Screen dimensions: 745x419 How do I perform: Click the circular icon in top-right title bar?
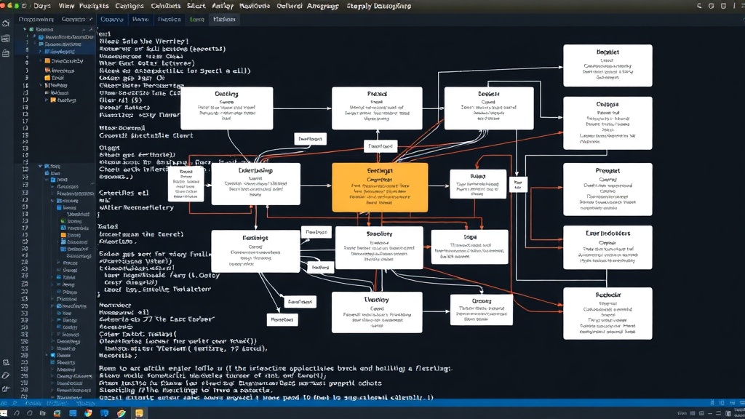pyautogui.click(x=712, y=6)
